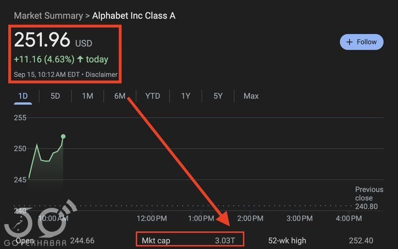Switch to the 5D chart tab
398x249 pixels.
click(x=55, y=96)
